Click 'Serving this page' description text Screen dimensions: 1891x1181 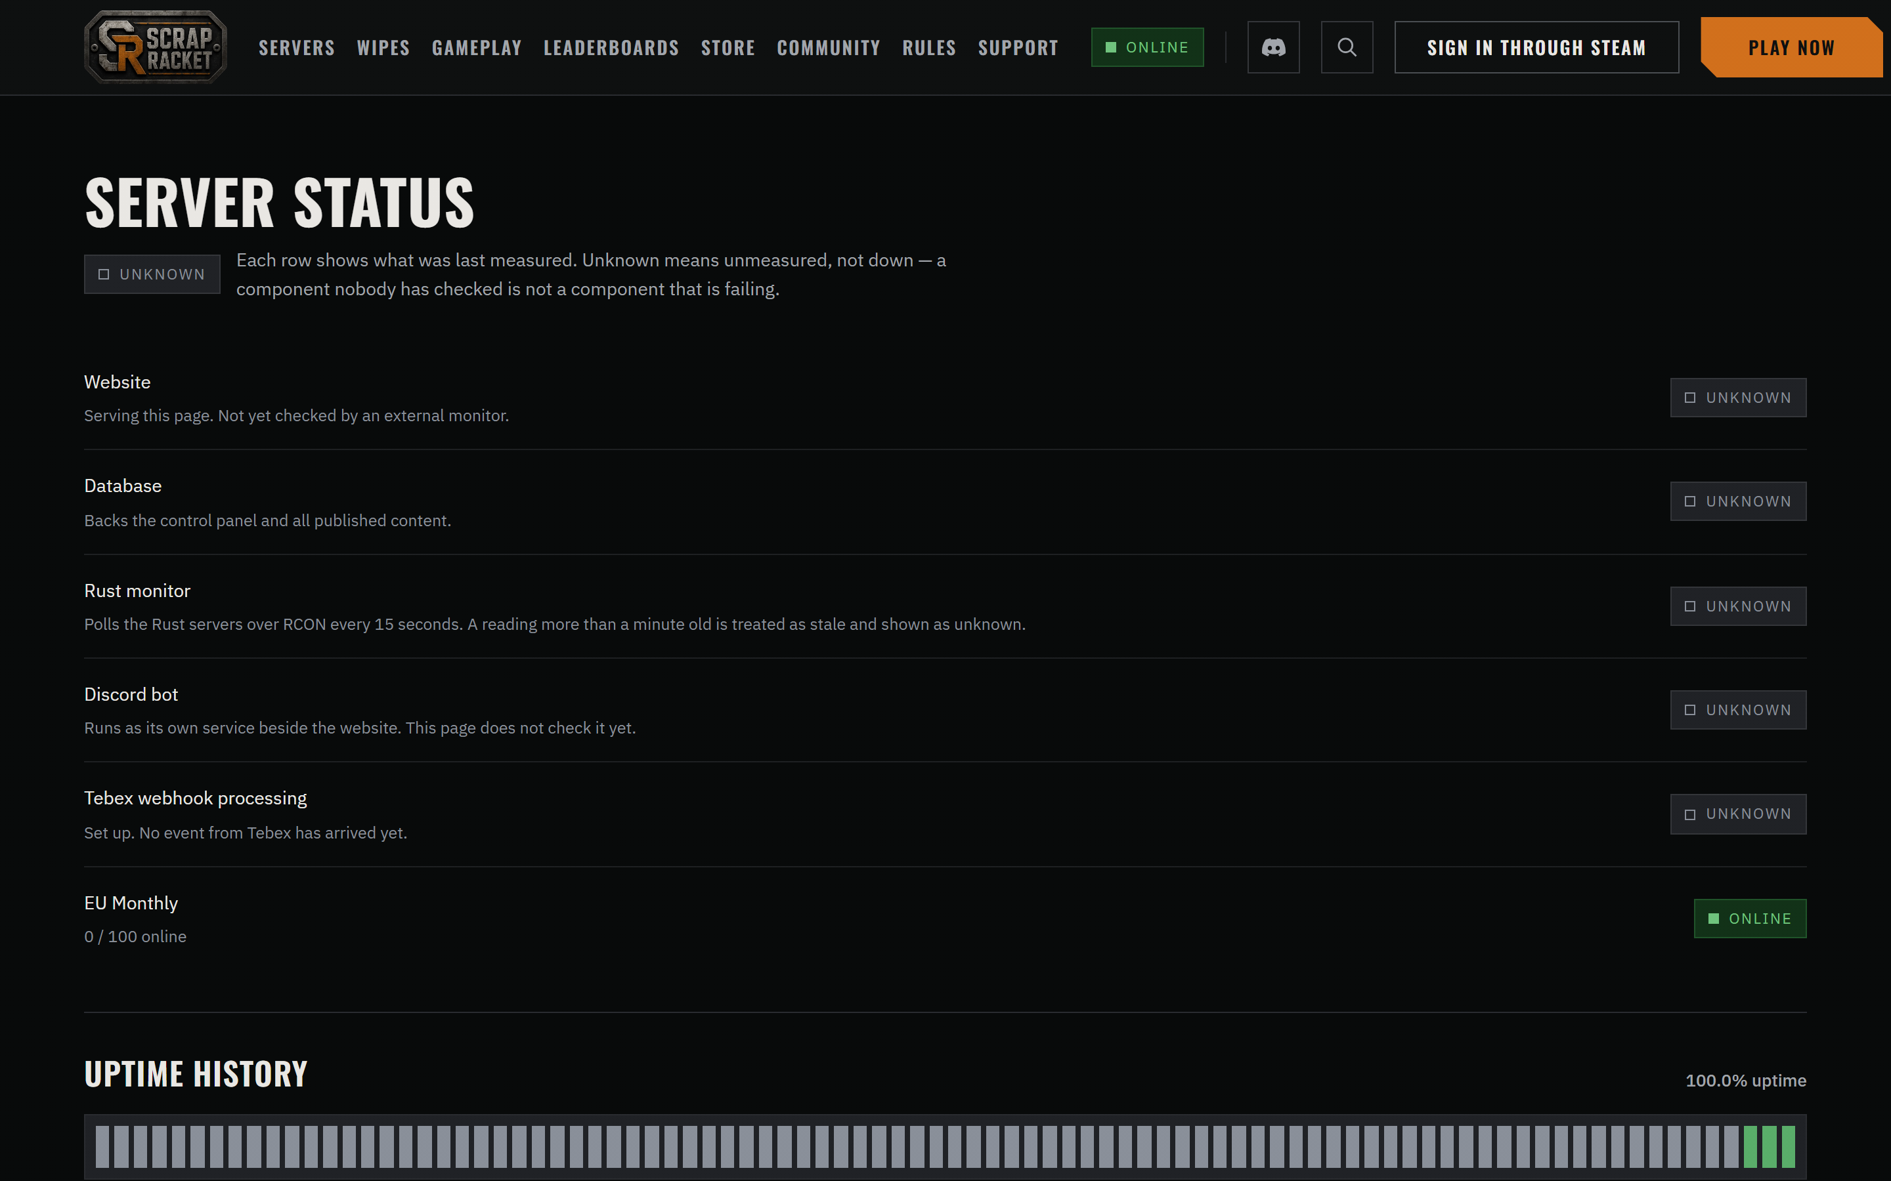pyautogui.click(x=296, y=415)
